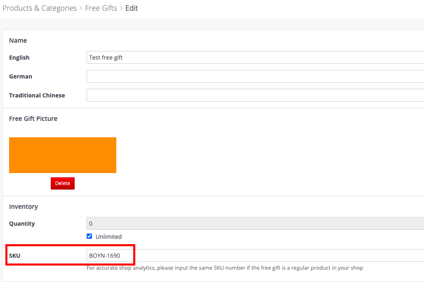The image size is (424, 282).
Task: Delete the free gift picture
Action: tap(63, 183)
